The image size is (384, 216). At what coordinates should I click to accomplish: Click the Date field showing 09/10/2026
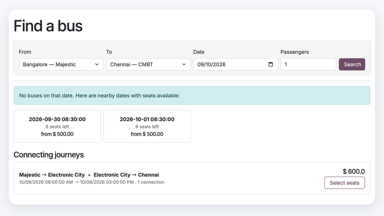[235, 64]
